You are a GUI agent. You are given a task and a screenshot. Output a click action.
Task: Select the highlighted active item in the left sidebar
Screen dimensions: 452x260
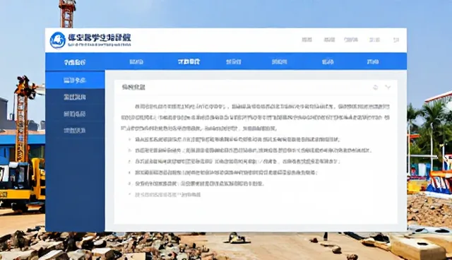pyautogui.click(x=75, y=80)
